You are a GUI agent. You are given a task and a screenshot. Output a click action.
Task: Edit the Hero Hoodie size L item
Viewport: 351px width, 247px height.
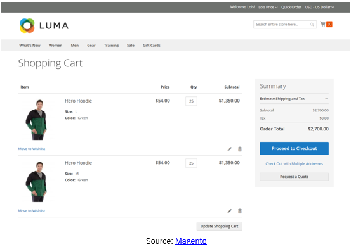(229, 149)
